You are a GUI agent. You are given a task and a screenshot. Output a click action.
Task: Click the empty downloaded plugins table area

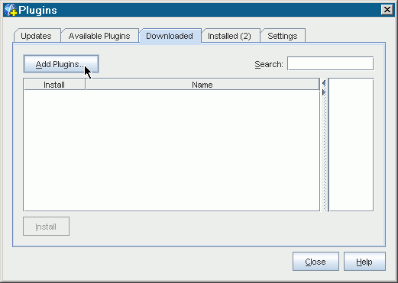[171, 150]
